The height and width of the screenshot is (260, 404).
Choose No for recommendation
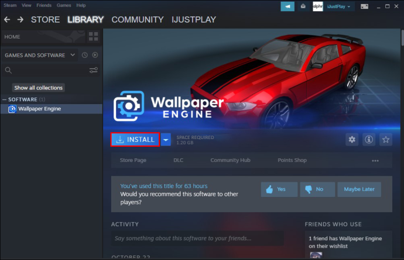click(317, 189)
